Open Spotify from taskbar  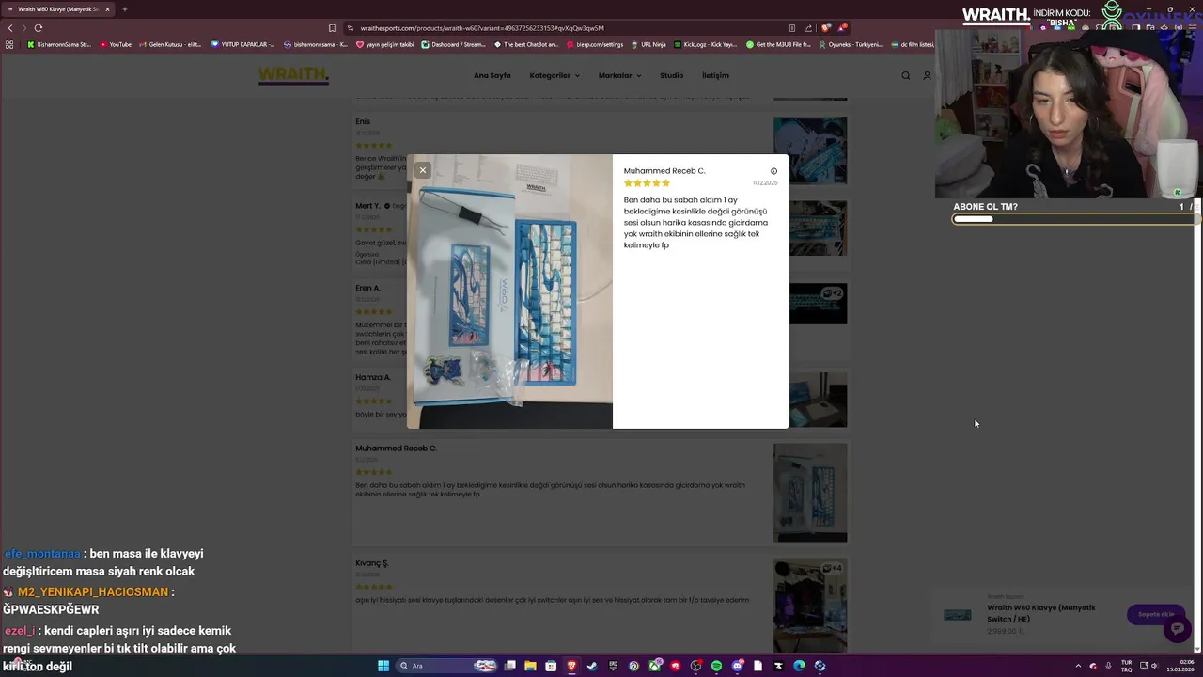[x=716, y=666]
